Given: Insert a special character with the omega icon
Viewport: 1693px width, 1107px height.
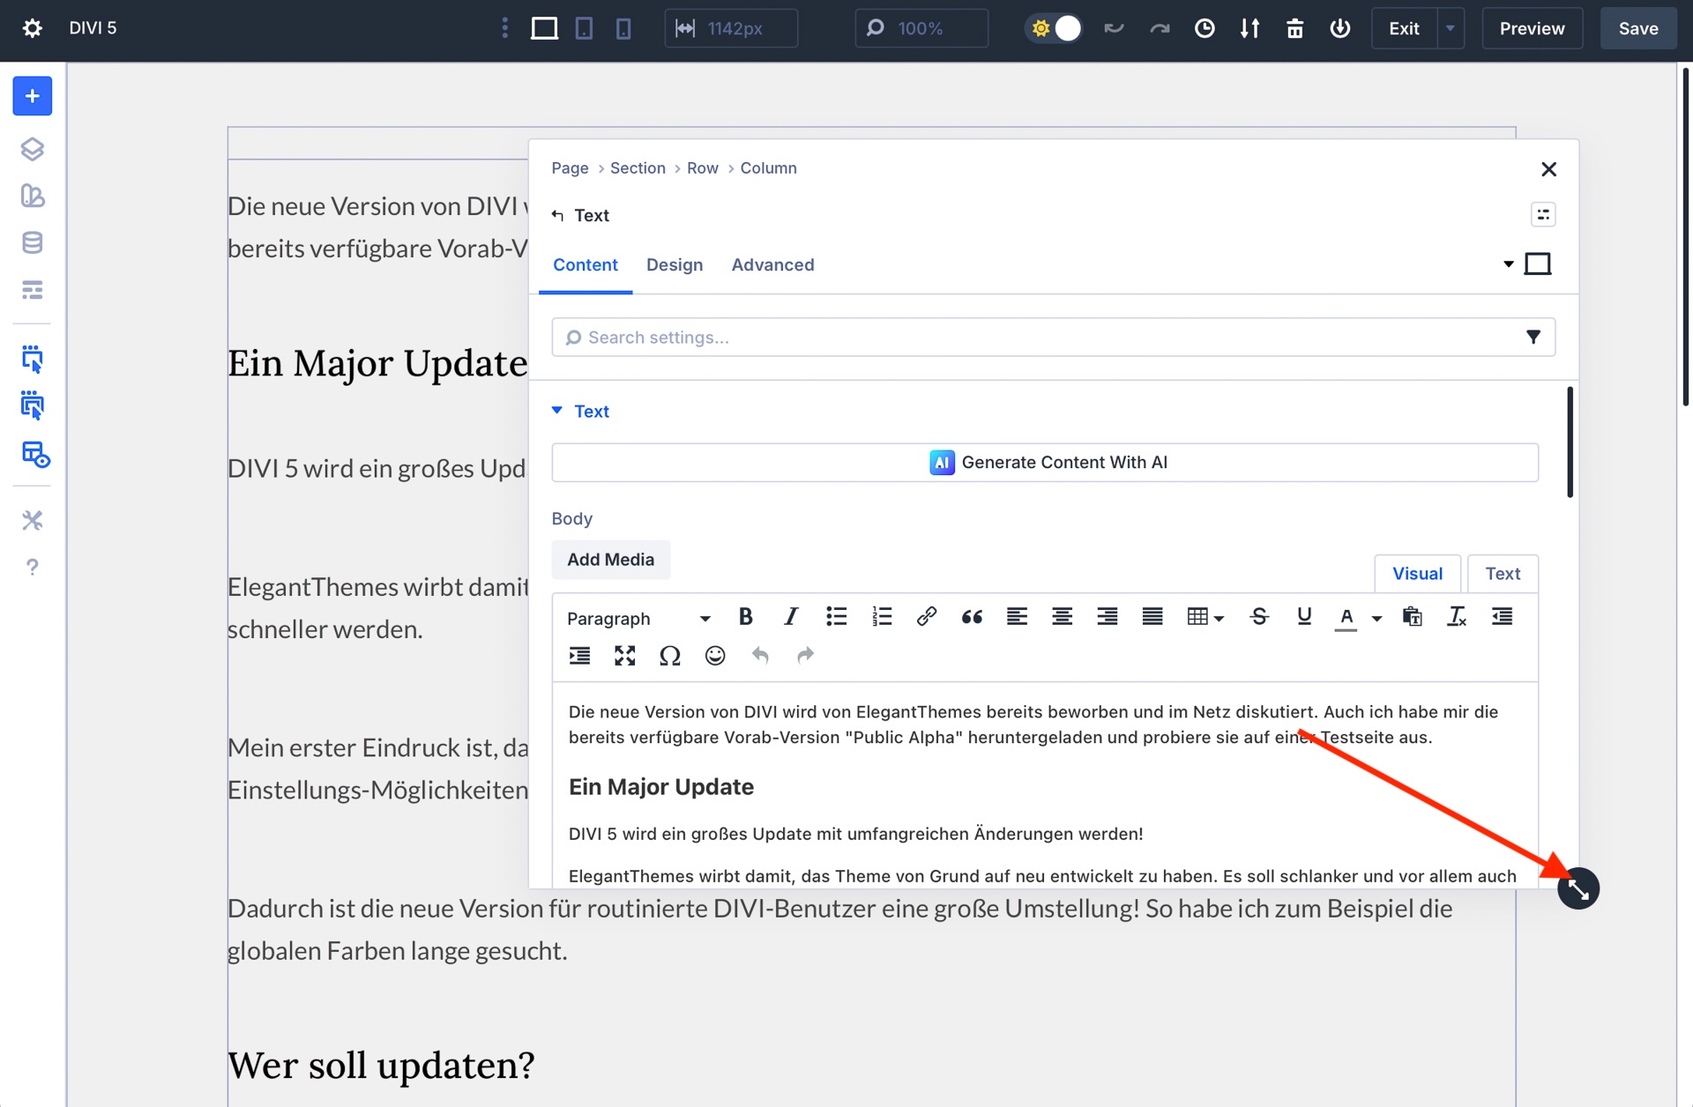Looking at the screenshot, I should click(669, 656).
